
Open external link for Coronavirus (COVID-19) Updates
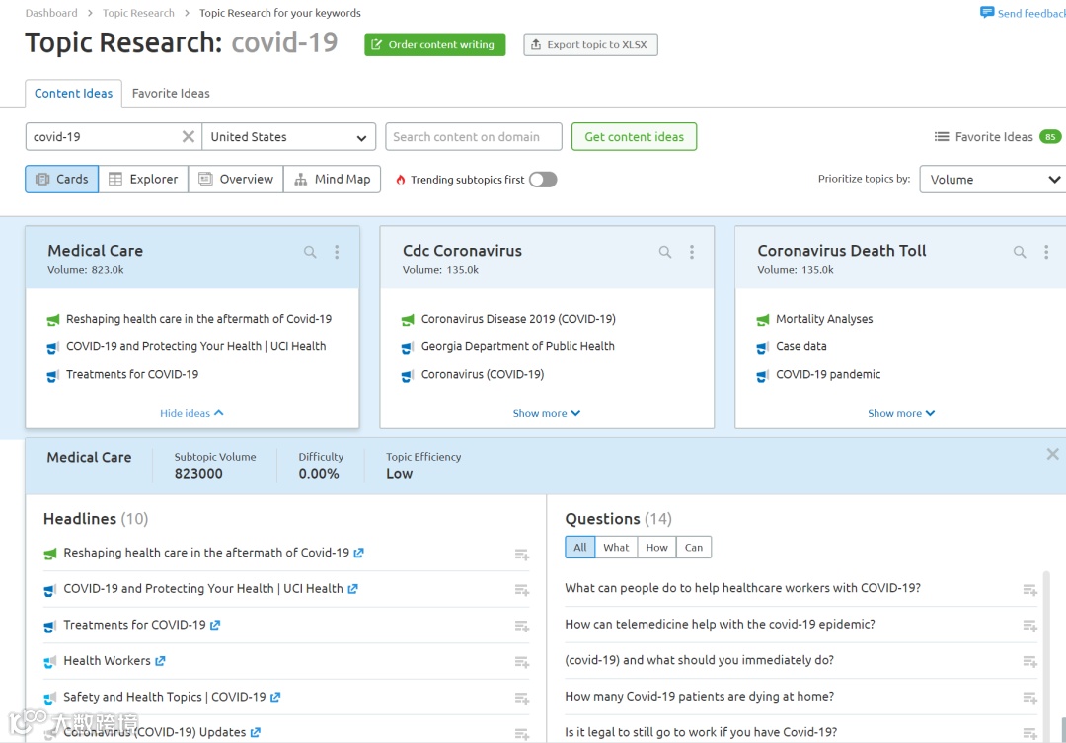coord(255,733)
